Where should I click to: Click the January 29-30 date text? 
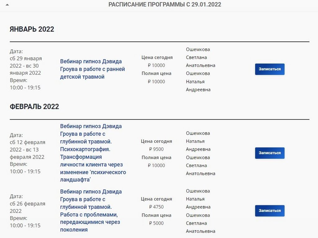point(25,66)
